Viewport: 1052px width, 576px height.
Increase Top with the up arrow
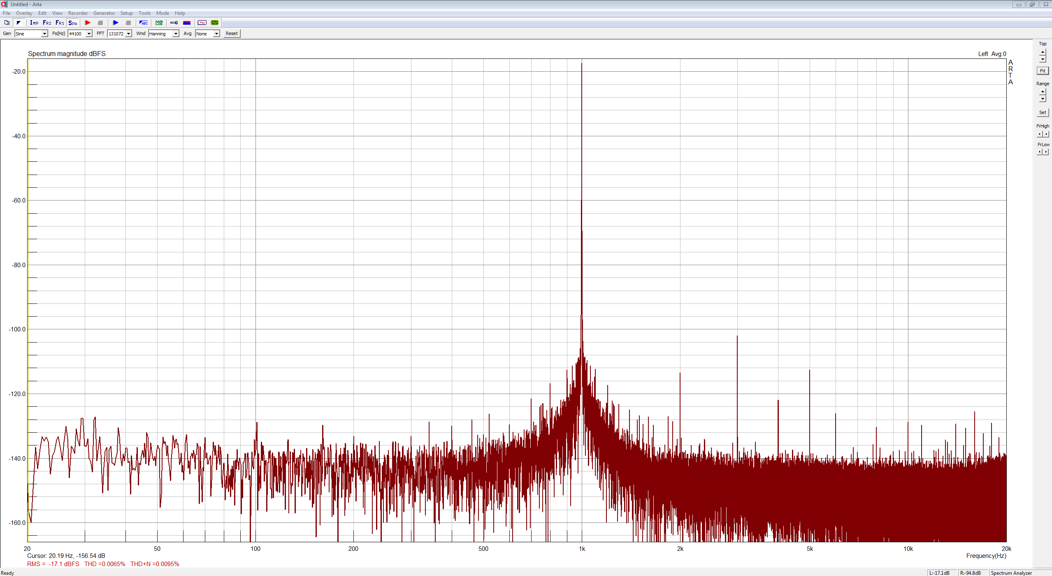coord(1043,52)
